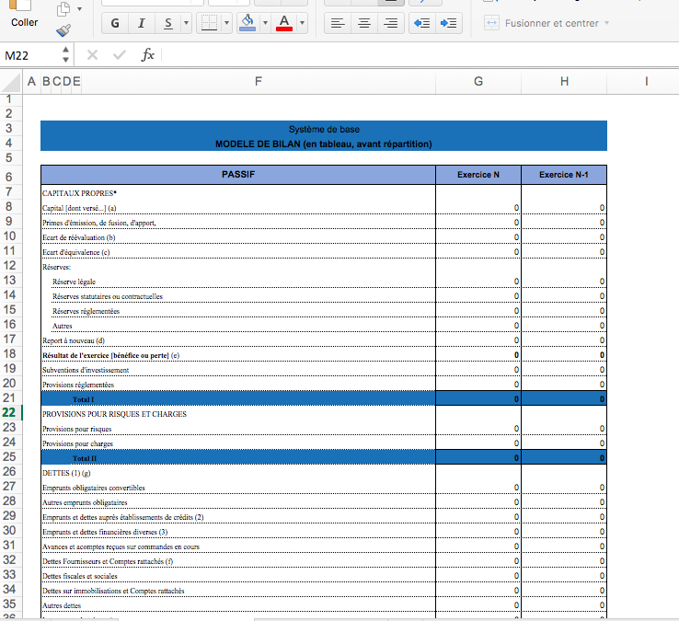Apply red font color
679x621 pixels.
pyautogui.click(x=284, y=23)
